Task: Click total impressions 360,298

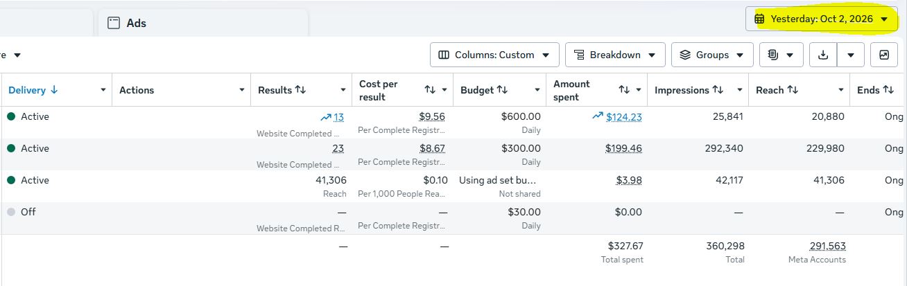Action: [725, 246]
